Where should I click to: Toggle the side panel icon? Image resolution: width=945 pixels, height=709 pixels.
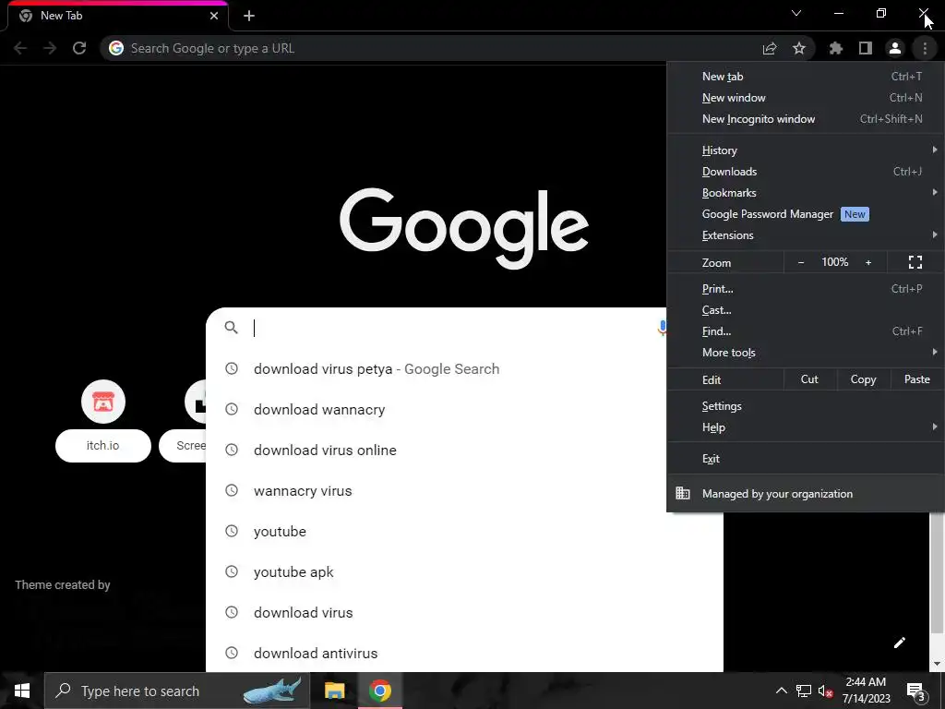tap(866, 48)
